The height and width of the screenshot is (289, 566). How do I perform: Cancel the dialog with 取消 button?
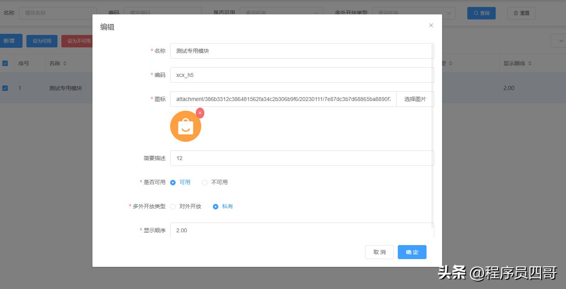(x=379, y=252)
